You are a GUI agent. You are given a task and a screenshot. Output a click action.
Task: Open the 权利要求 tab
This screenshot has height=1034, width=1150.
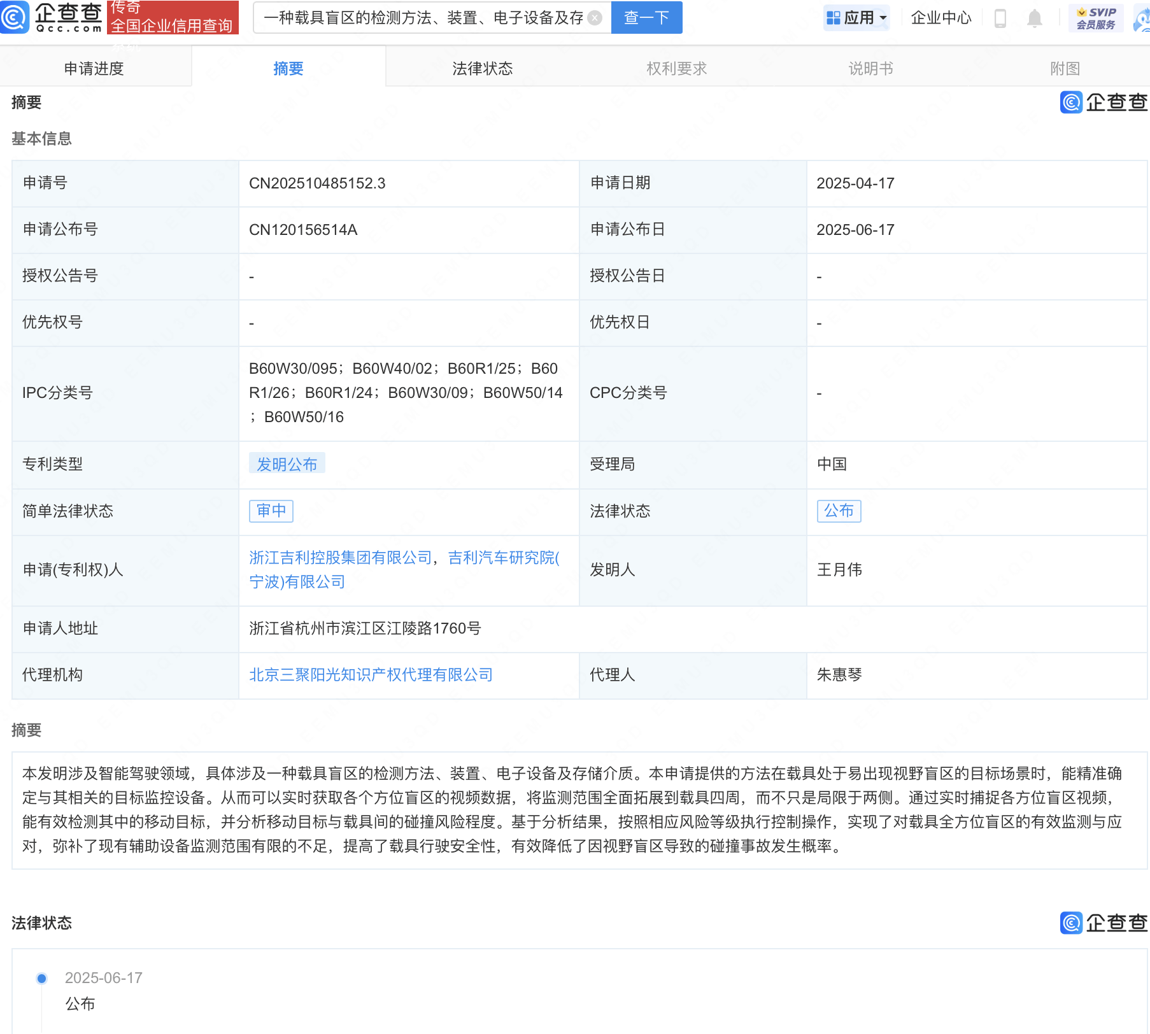coord(677,68)
